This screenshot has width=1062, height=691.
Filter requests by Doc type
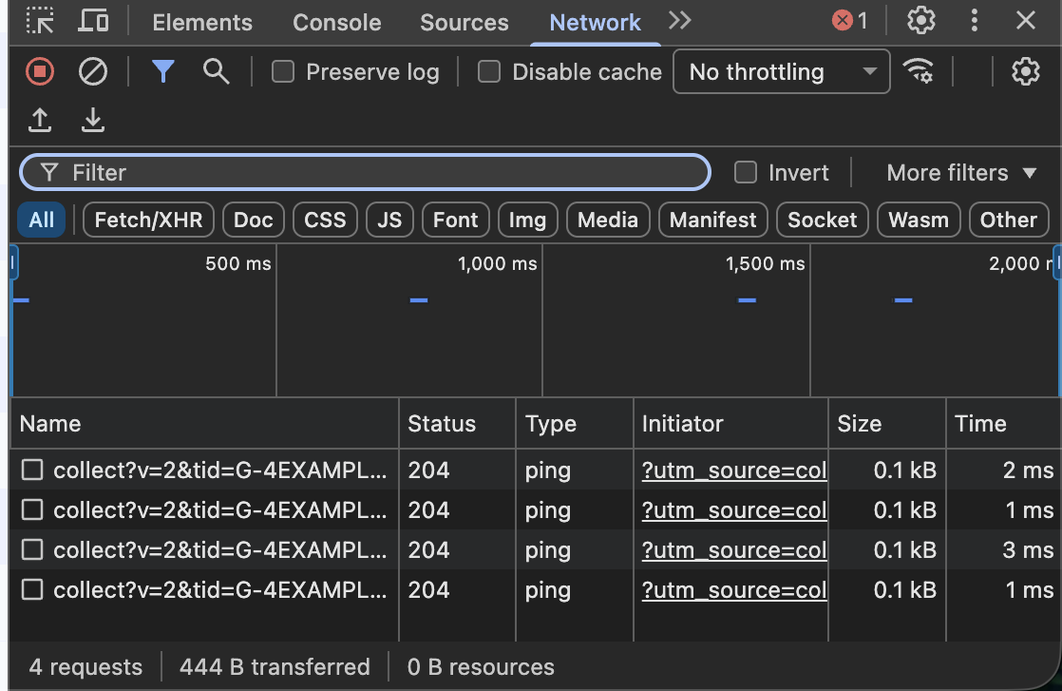254,221
